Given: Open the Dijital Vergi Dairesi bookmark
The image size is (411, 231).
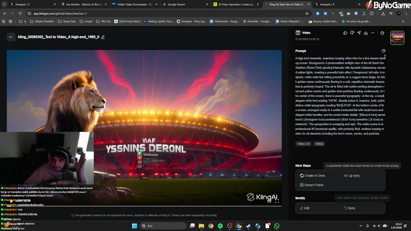Looking at the screenshot, I should pos(127,21).
